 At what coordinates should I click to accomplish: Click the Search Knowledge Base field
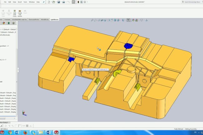pyautogui.click(x=192, y=2)
